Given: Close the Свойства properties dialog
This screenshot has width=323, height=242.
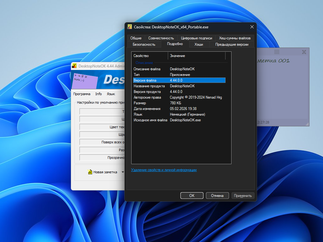Looking at the screenshot, I should (252, 27).
